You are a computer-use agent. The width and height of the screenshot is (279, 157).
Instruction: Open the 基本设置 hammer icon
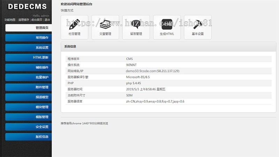point(197,24)
